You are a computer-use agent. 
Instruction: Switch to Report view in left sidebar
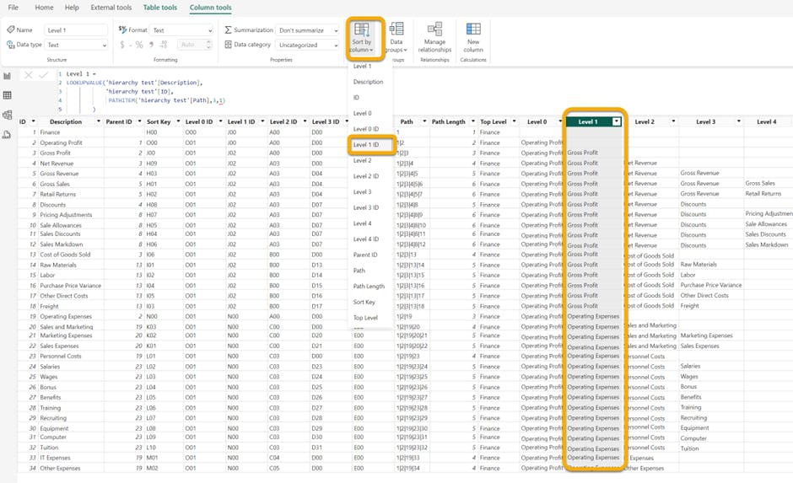8,77
